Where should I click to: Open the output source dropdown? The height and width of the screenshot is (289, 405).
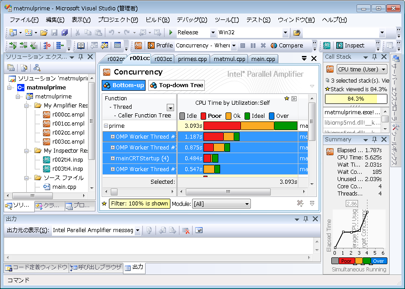(138, 230)
